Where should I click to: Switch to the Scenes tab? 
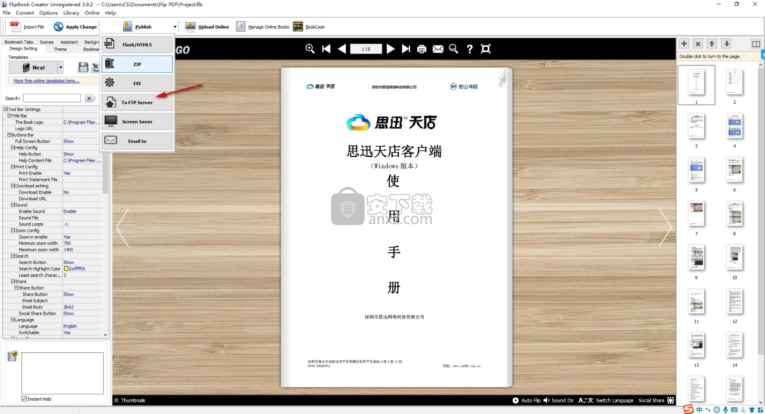click(x=46, y=42)
